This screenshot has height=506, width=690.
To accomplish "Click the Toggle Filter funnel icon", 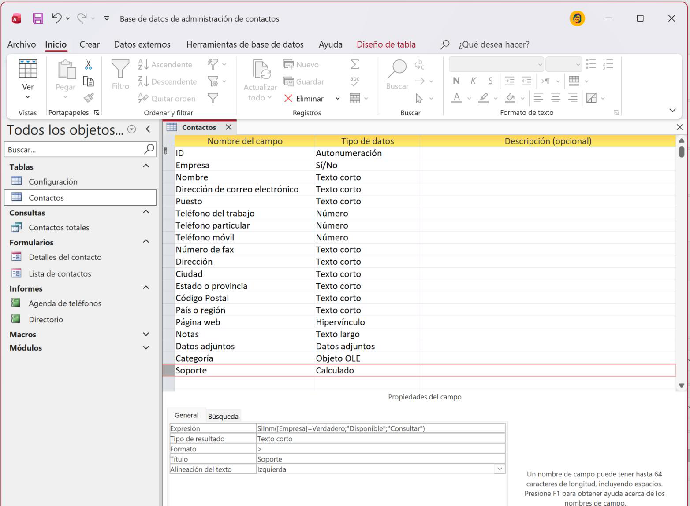I will (213, 98).
